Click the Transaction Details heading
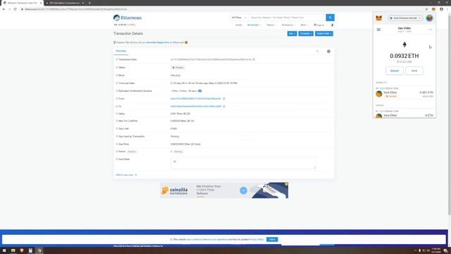451x254 pixels. pos(128,34)
